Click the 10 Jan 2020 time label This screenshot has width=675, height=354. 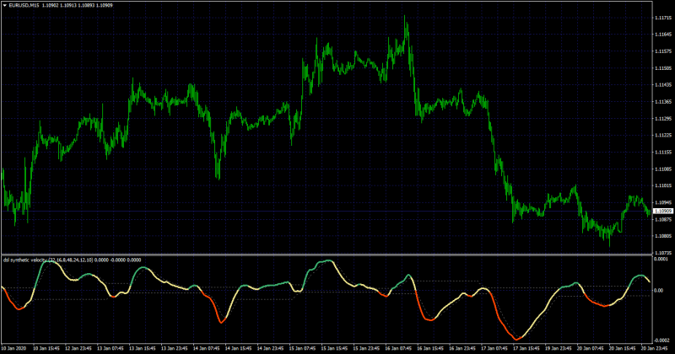point(13,348)
